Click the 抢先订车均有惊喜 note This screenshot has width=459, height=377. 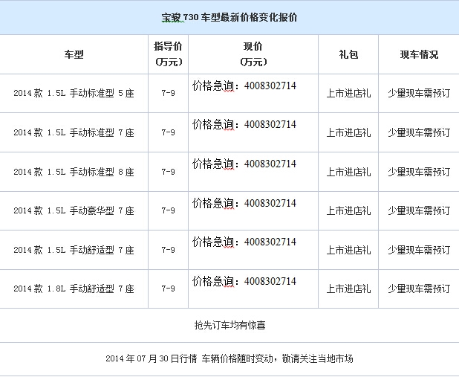(x=229, y=325)
